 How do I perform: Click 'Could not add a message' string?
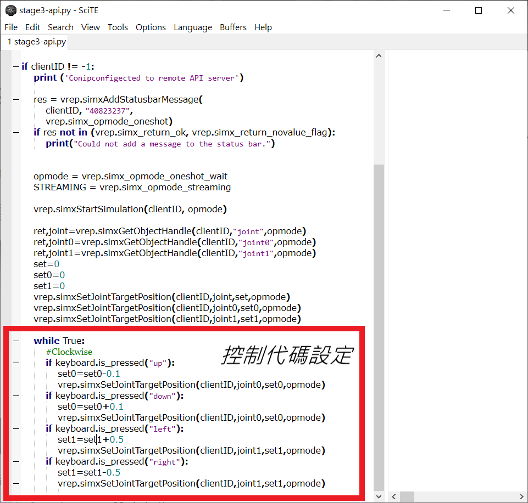click(x=172, y=144)
